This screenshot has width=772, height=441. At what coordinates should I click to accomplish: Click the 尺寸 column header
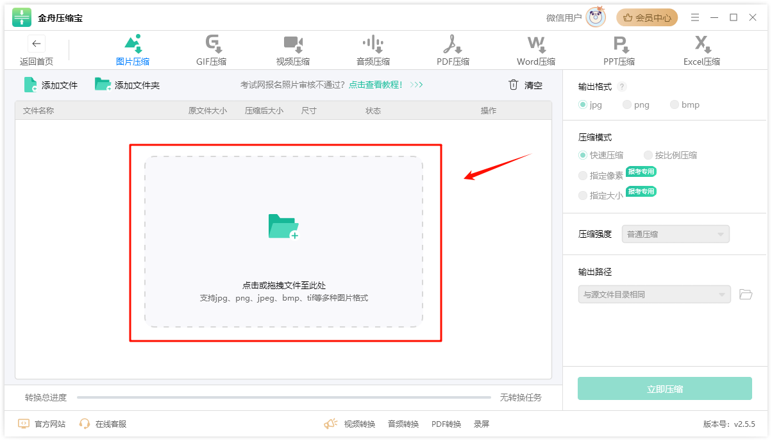tap(309, 110)
